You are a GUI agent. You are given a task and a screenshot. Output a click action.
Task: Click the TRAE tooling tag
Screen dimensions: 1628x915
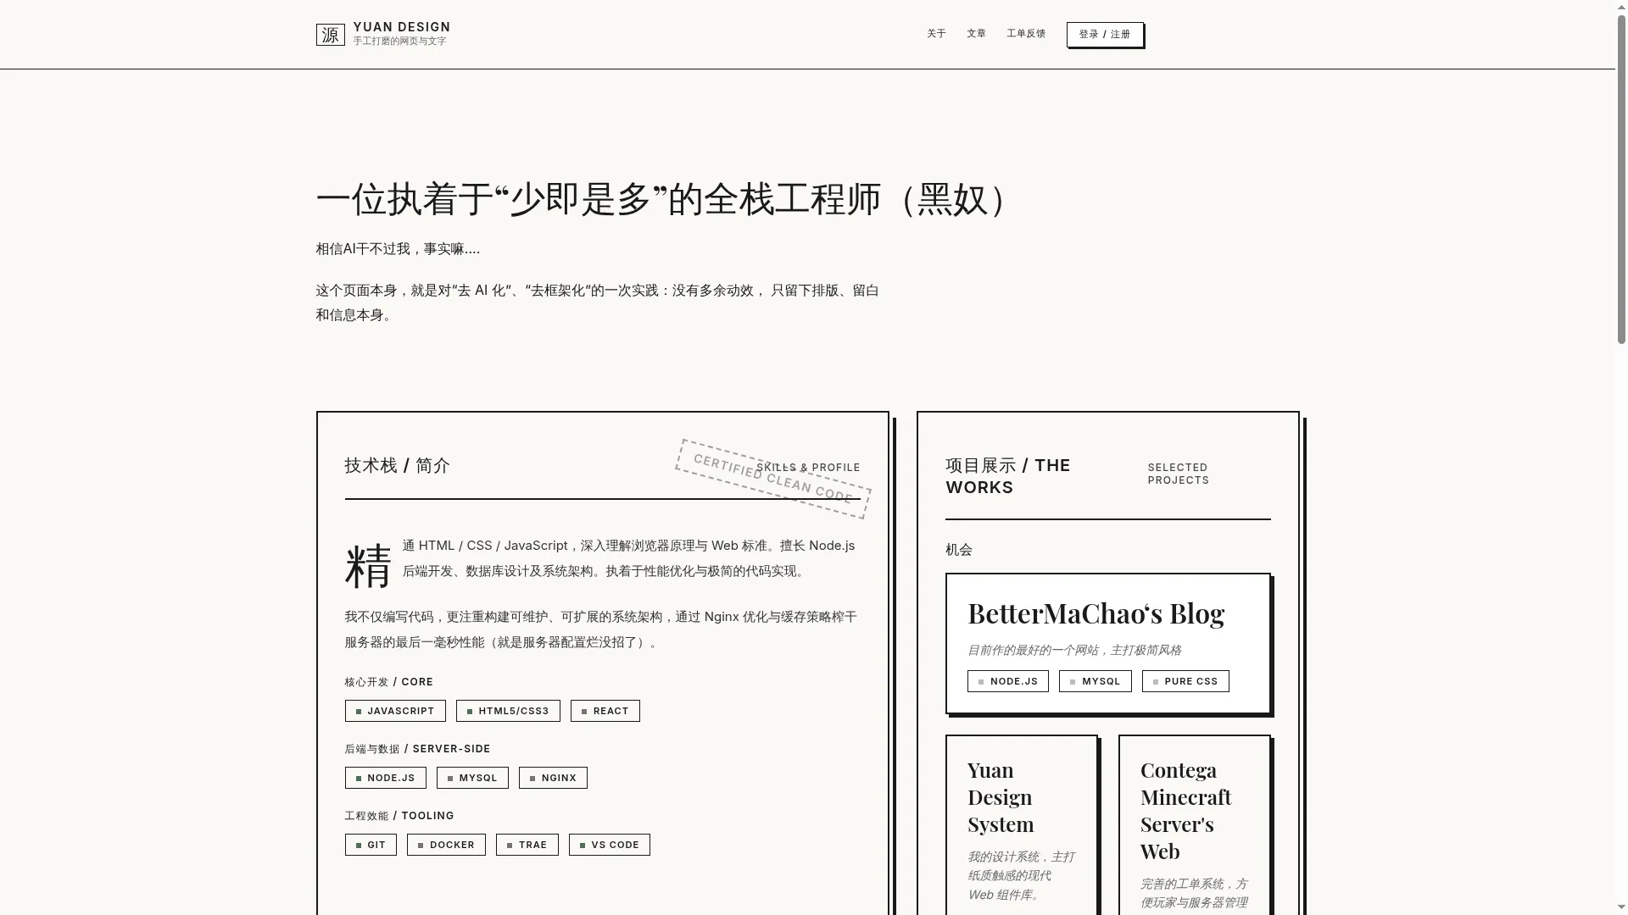pyautogui.click(x=527, y=845)
